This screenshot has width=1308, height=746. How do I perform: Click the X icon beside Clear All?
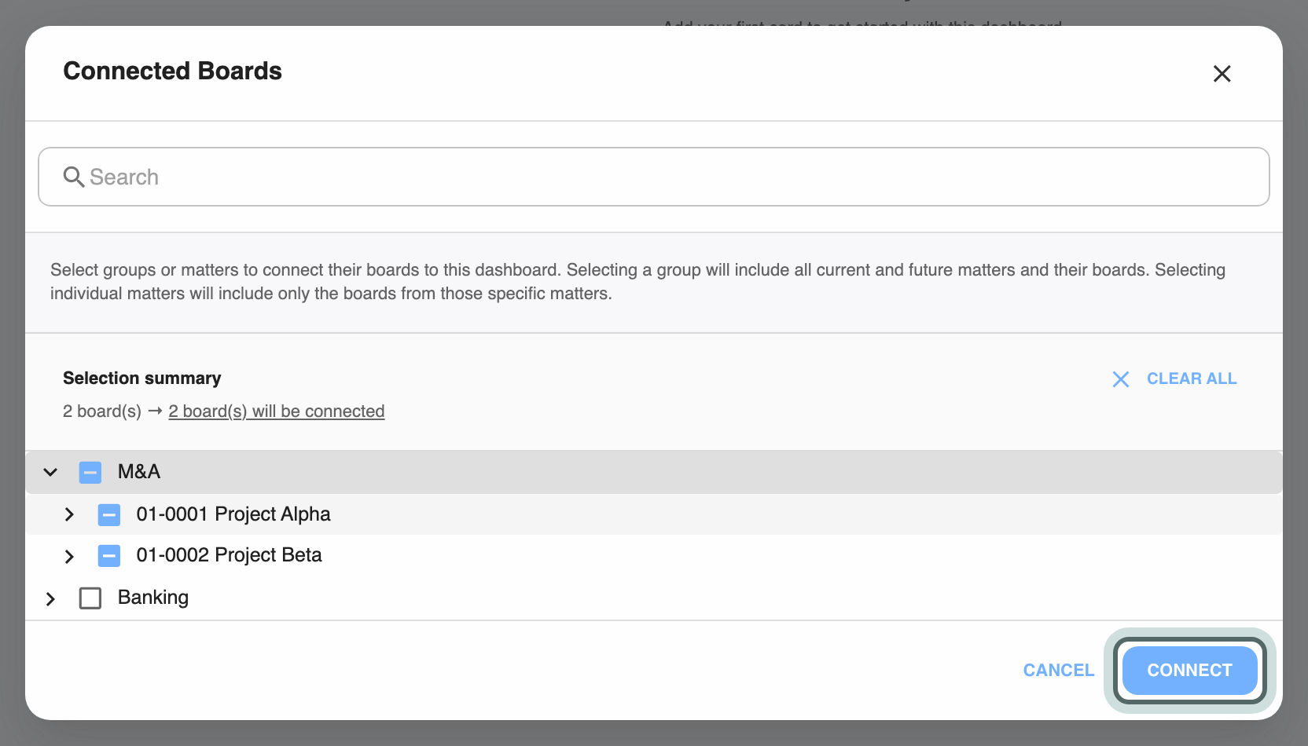1121,379
